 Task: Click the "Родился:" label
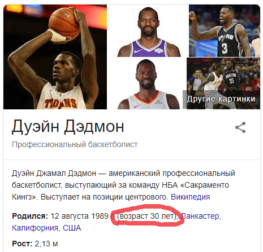tap(30, 216)
